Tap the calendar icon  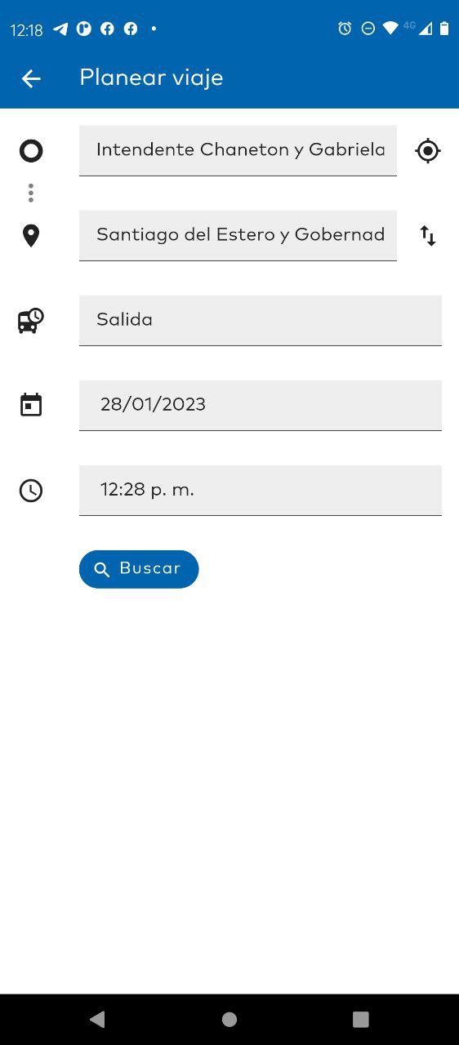click(31, 405)
